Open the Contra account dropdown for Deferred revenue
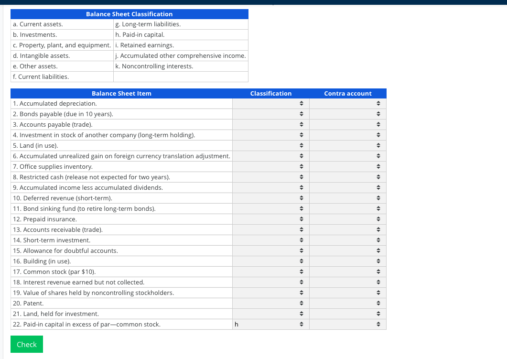Screen dimensions: 507x359 tap(348, 198)
